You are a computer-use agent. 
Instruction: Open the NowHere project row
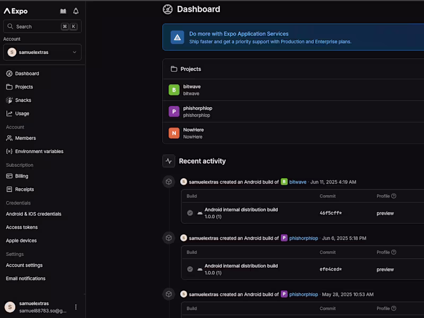[x=294, y=133]
